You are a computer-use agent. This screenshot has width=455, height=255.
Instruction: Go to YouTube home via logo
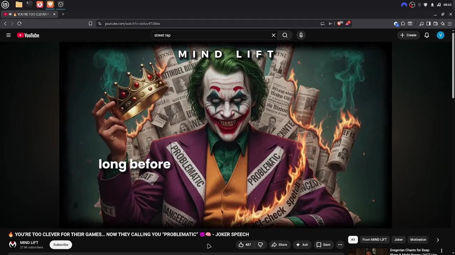pyautogui.click(x=28, y=35)
